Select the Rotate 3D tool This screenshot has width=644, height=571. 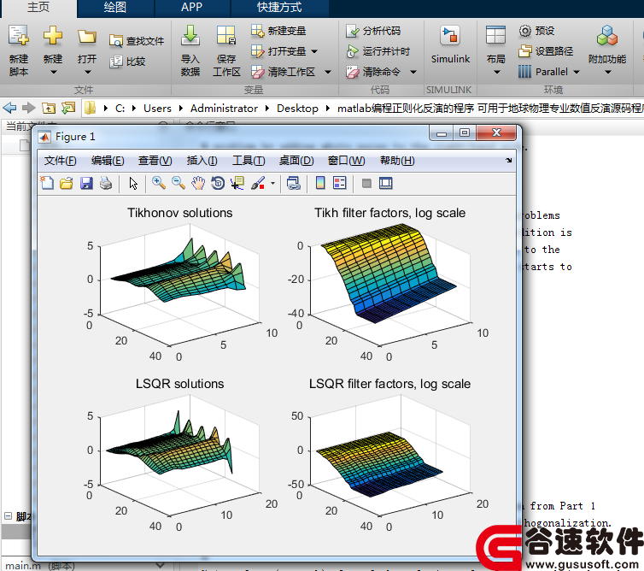(218, 183)
